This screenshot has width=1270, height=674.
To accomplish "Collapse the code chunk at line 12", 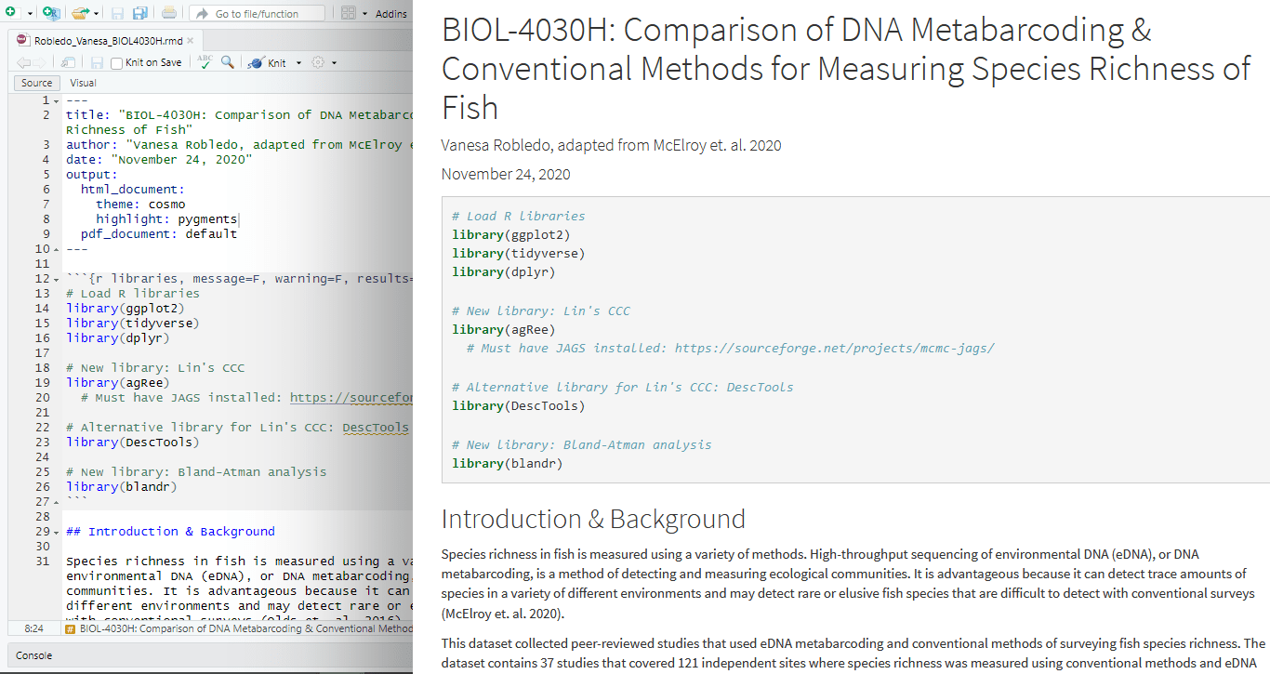I will [55, 278].
